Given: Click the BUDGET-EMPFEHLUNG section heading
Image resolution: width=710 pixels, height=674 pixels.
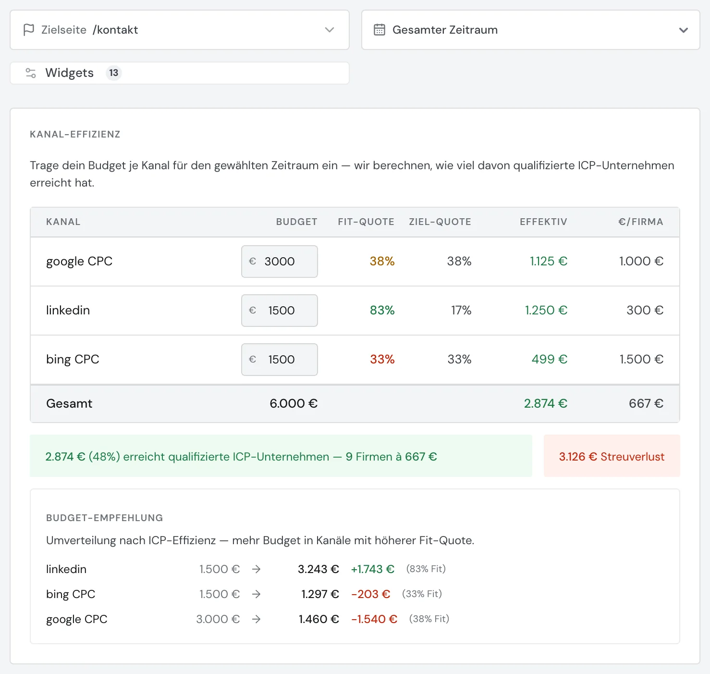Looking at the screenshot, I should [x=105, y=518].
